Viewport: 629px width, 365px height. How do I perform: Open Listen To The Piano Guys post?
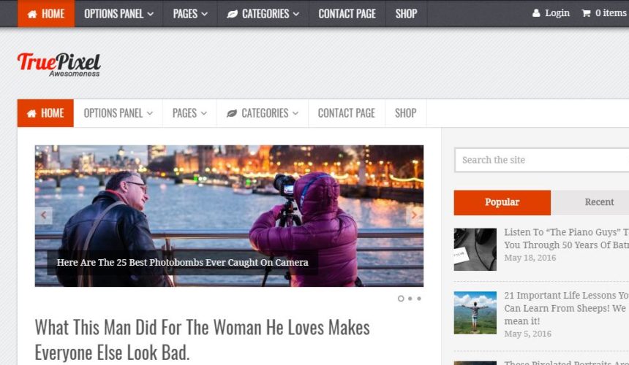pyautogui.click(x=566, y=239)
